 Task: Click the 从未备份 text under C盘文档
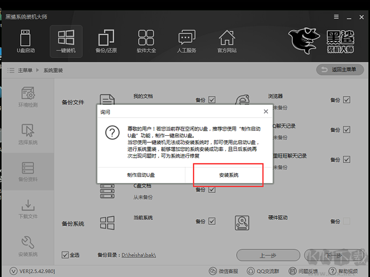pos(143,197)
